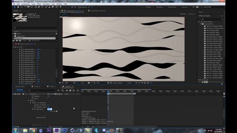The height and width of the screenshot is (133, 237).
Task: Collapse the Offset group in timeline
Action: point(28,100)
